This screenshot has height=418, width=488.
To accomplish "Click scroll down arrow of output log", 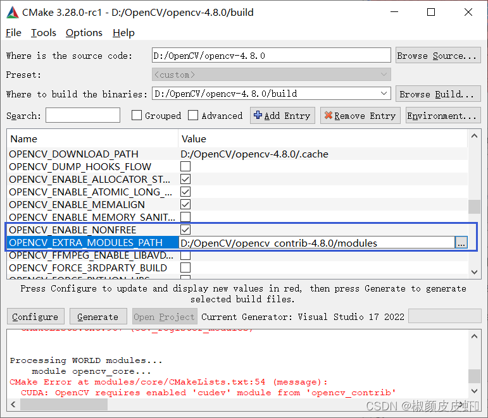I will coord(474,391).
